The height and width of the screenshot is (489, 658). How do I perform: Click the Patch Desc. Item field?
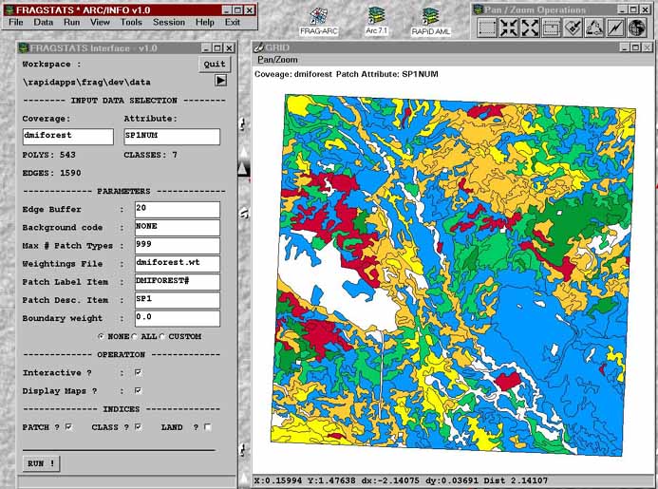178,300
